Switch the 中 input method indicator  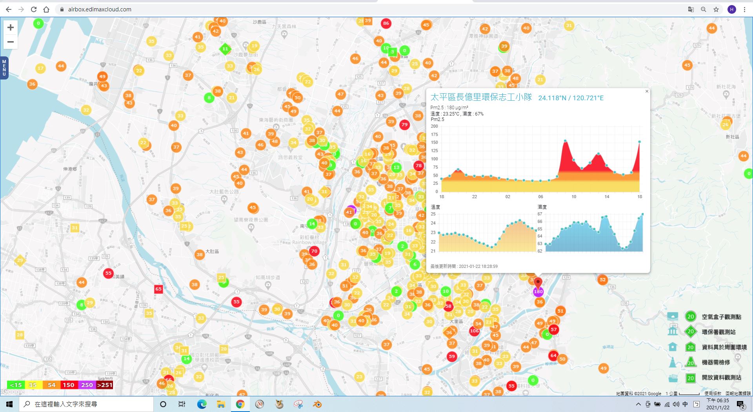click(x=685, y=404)
